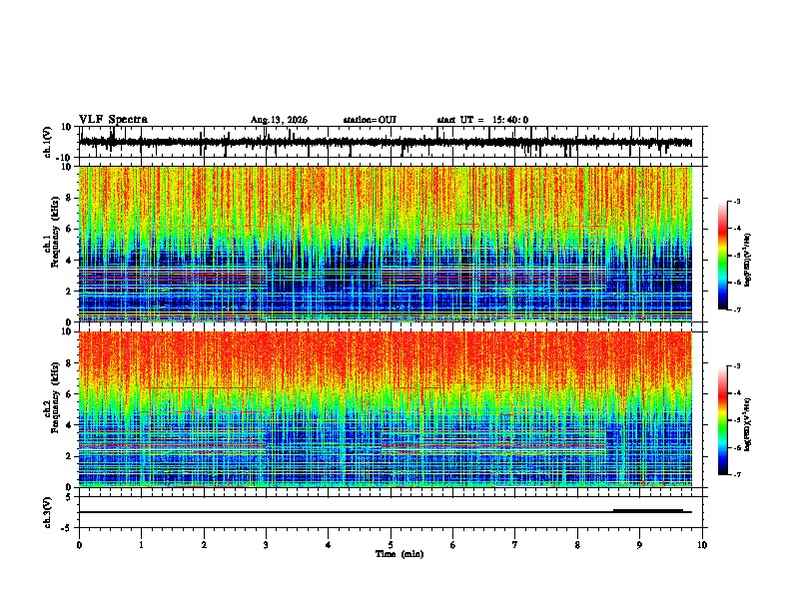Click time-axis tick label "9"
This screenshot has width=791, height=611.
(639, 545)
